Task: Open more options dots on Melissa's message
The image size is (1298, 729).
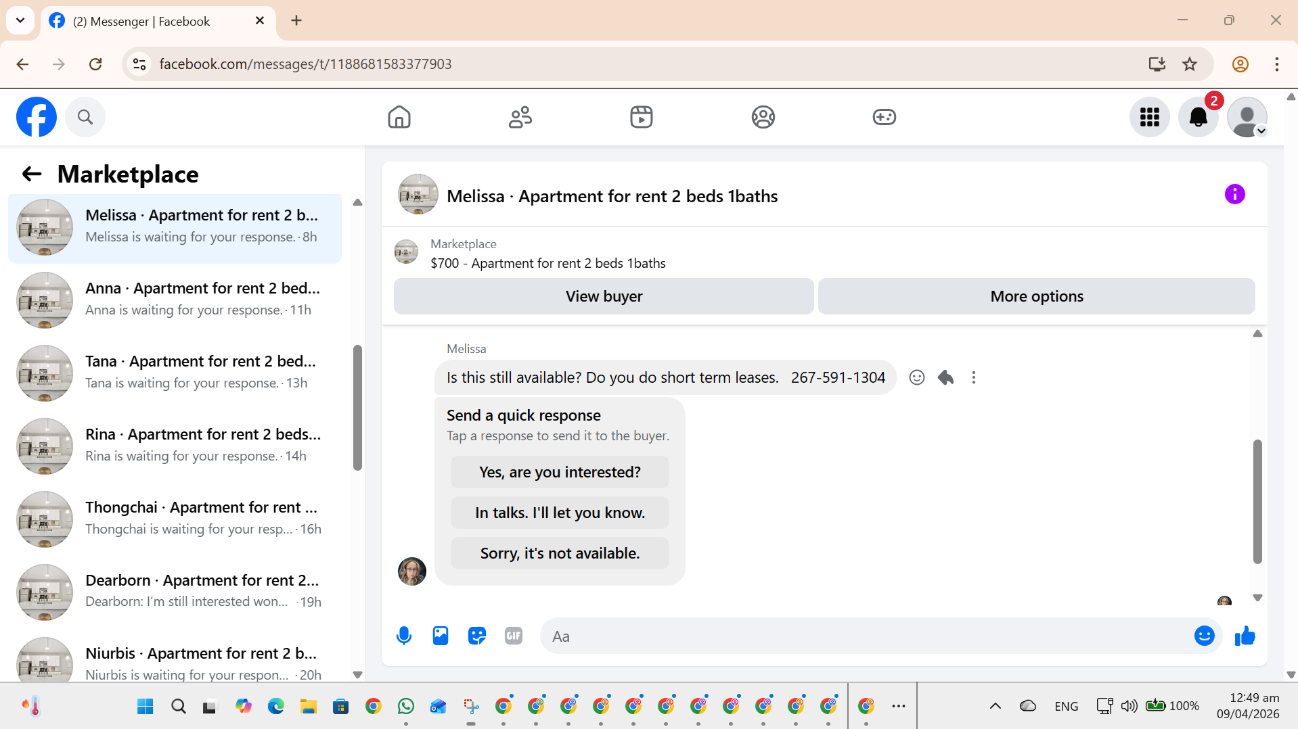Action: pyautogui.click(x=973, y=377)
